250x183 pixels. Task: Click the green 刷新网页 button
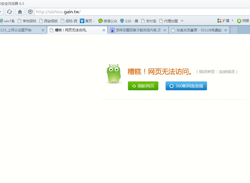[143, 86]
